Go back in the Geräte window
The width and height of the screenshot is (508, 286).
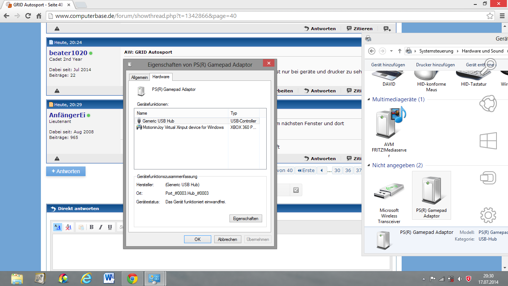click(x=372, y=51)
